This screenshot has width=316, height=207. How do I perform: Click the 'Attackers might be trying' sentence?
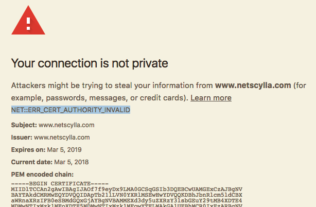tap(159, 92)
